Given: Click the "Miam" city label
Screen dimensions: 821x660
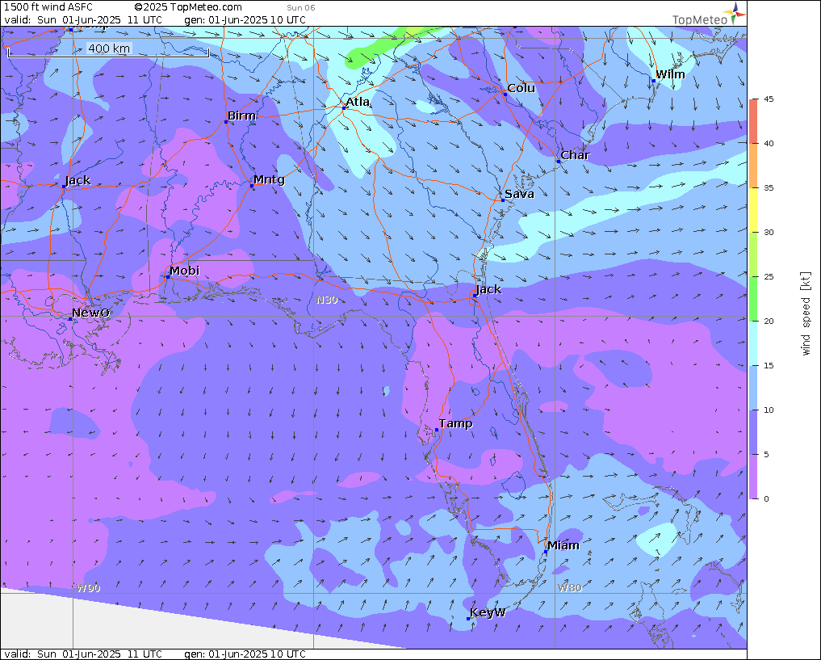Looking at the screenshot, I should pyautogui.click(x=563, y=545).
